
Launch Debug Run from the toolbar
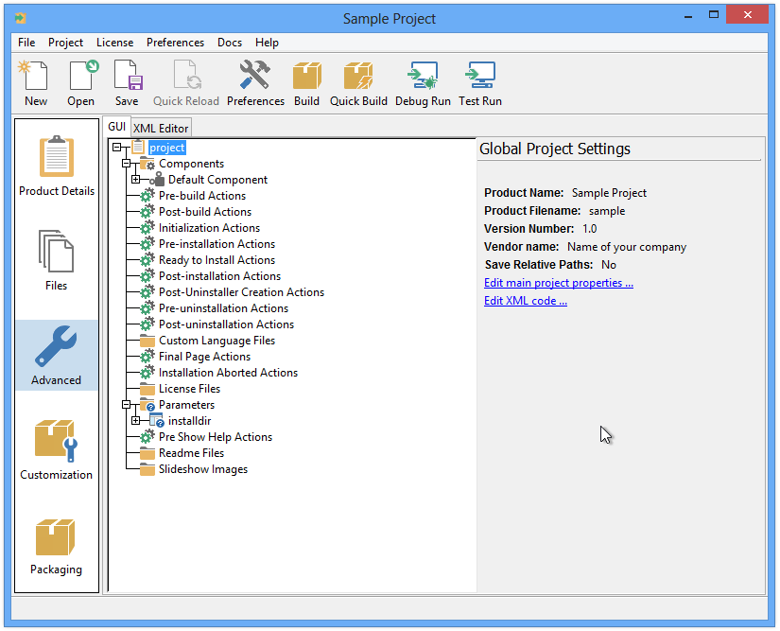click(422, 82)
